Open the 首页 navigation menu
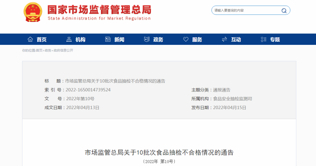This screenshot has height=166, width=316. (42, 40)
